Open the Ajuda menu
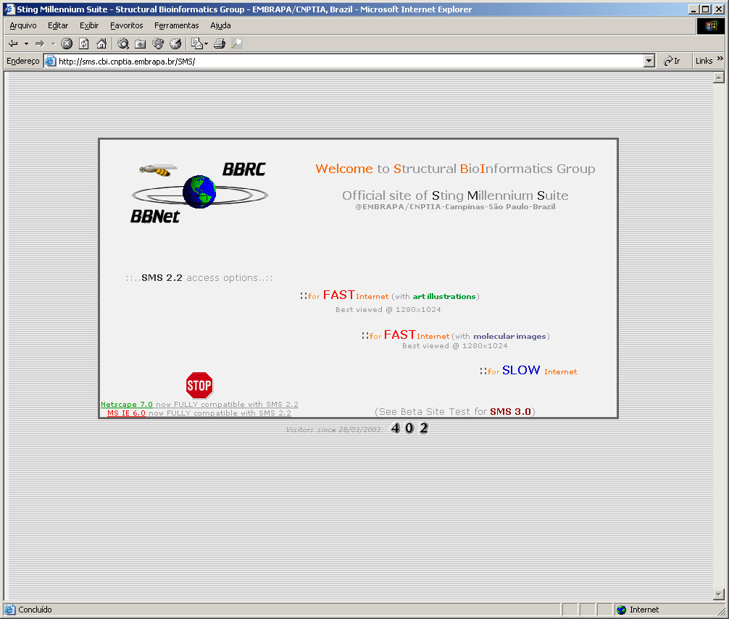 pos(220,25)
